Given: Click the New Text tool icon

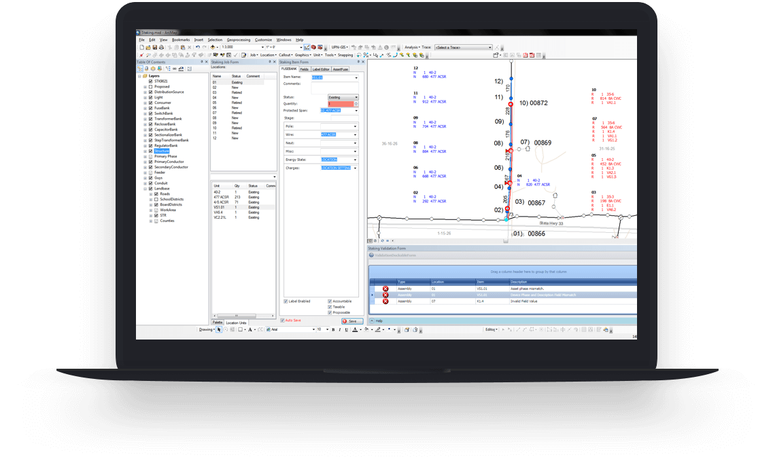Looking at the screenshot, I should [x=250, y=329].
